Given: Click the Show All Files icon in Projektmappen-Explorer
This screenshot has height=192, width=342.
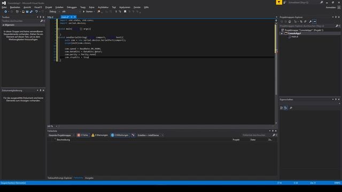Looking at the screenshot, I should pyautogui.click(x=305, y=21).
